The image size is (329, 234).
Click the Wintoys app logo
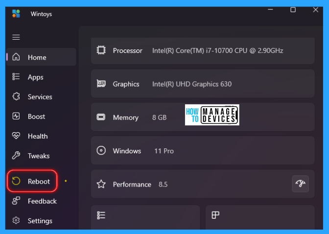(16, 14)
